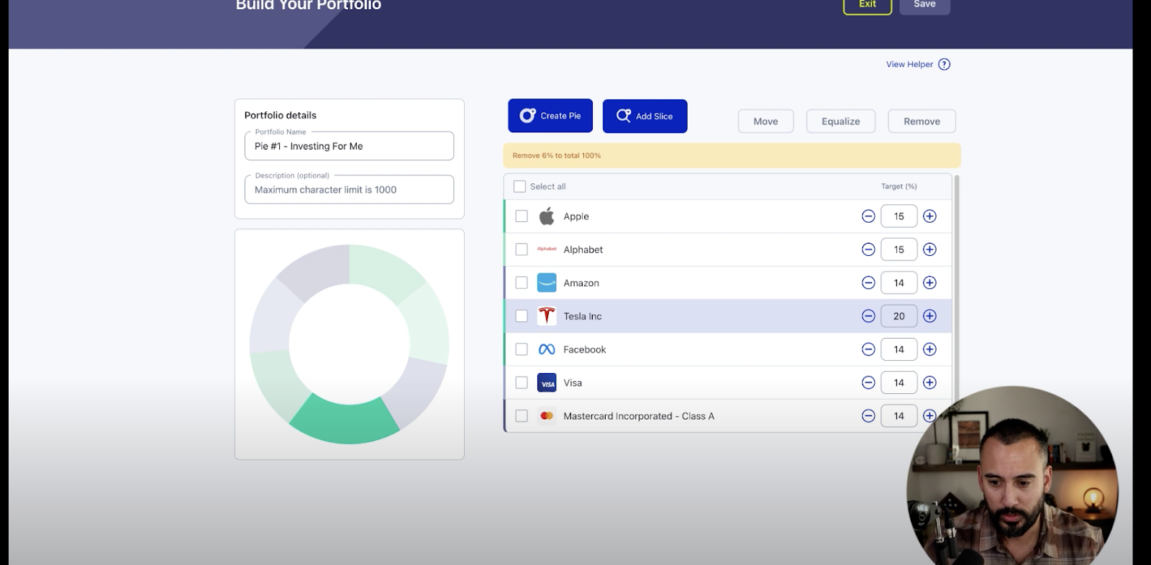Image resolution: width=1151 pixels, height=565 pixels.
Task: Click the plus icon for Apple
Action: tap(929, 216)
